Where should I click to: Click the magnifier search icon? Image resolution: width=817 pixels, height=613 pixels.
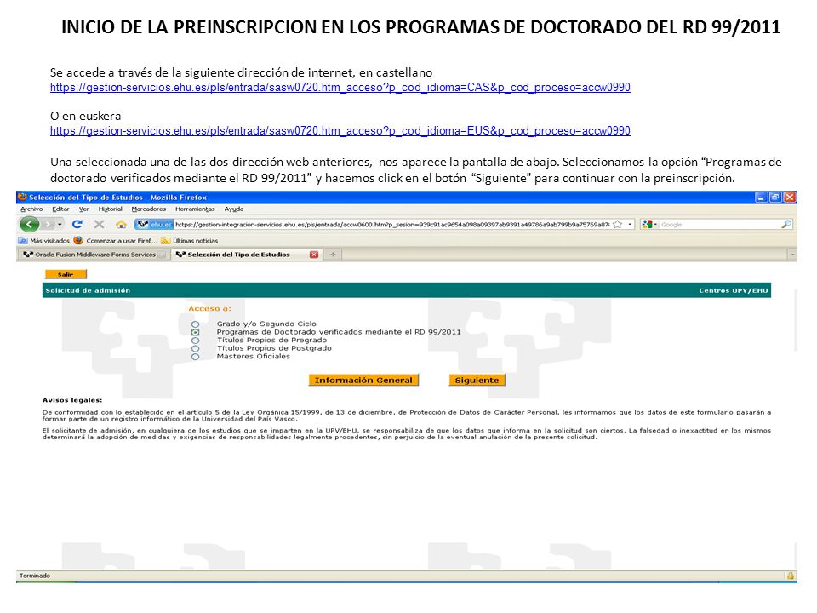786,224
